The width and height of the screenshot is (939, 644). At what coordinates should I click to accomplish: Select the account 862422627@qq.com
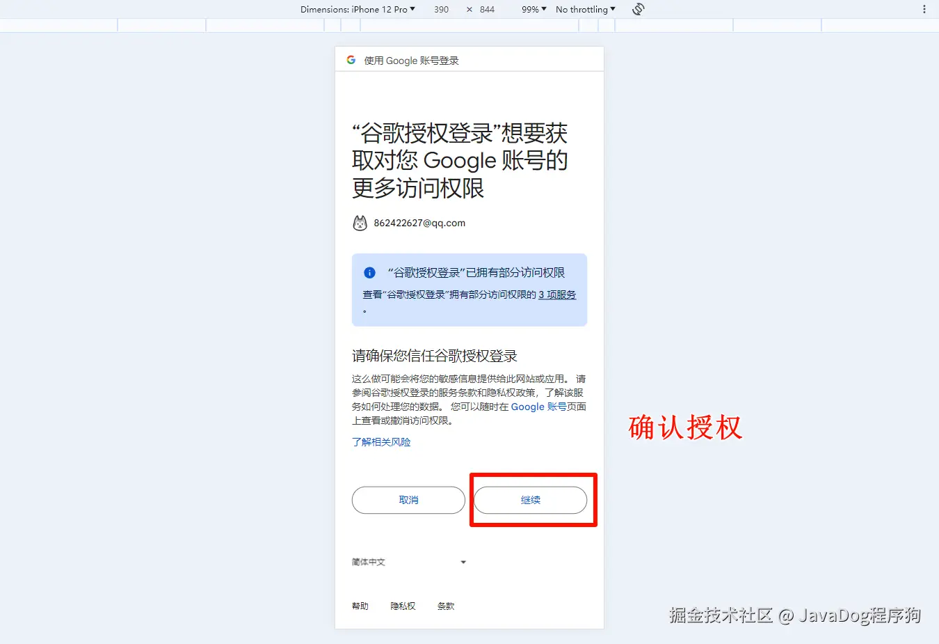click(419, 223)
